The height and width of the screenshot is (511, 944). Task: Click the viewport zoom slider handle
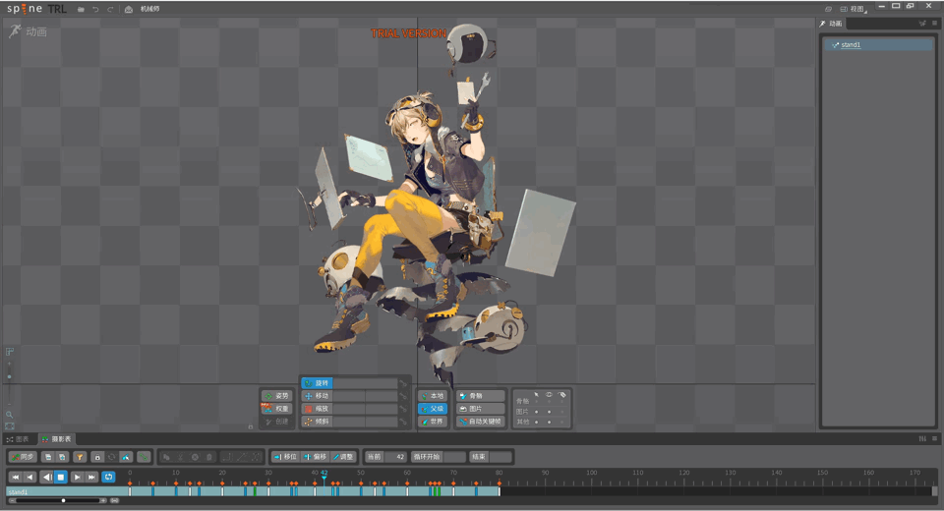[x=9, y=376]
